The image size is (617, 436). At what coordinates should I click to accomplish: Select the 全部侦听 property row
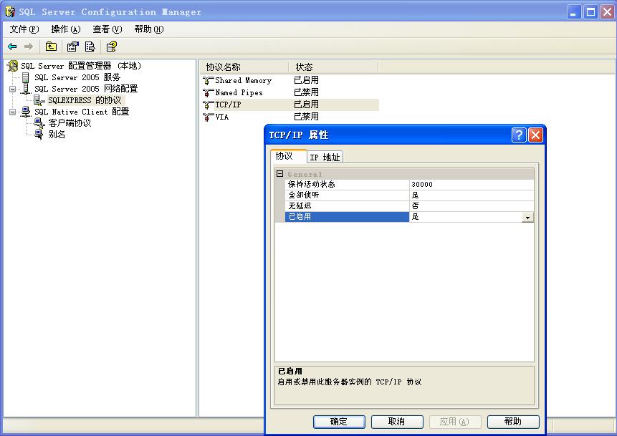(409, 195)
